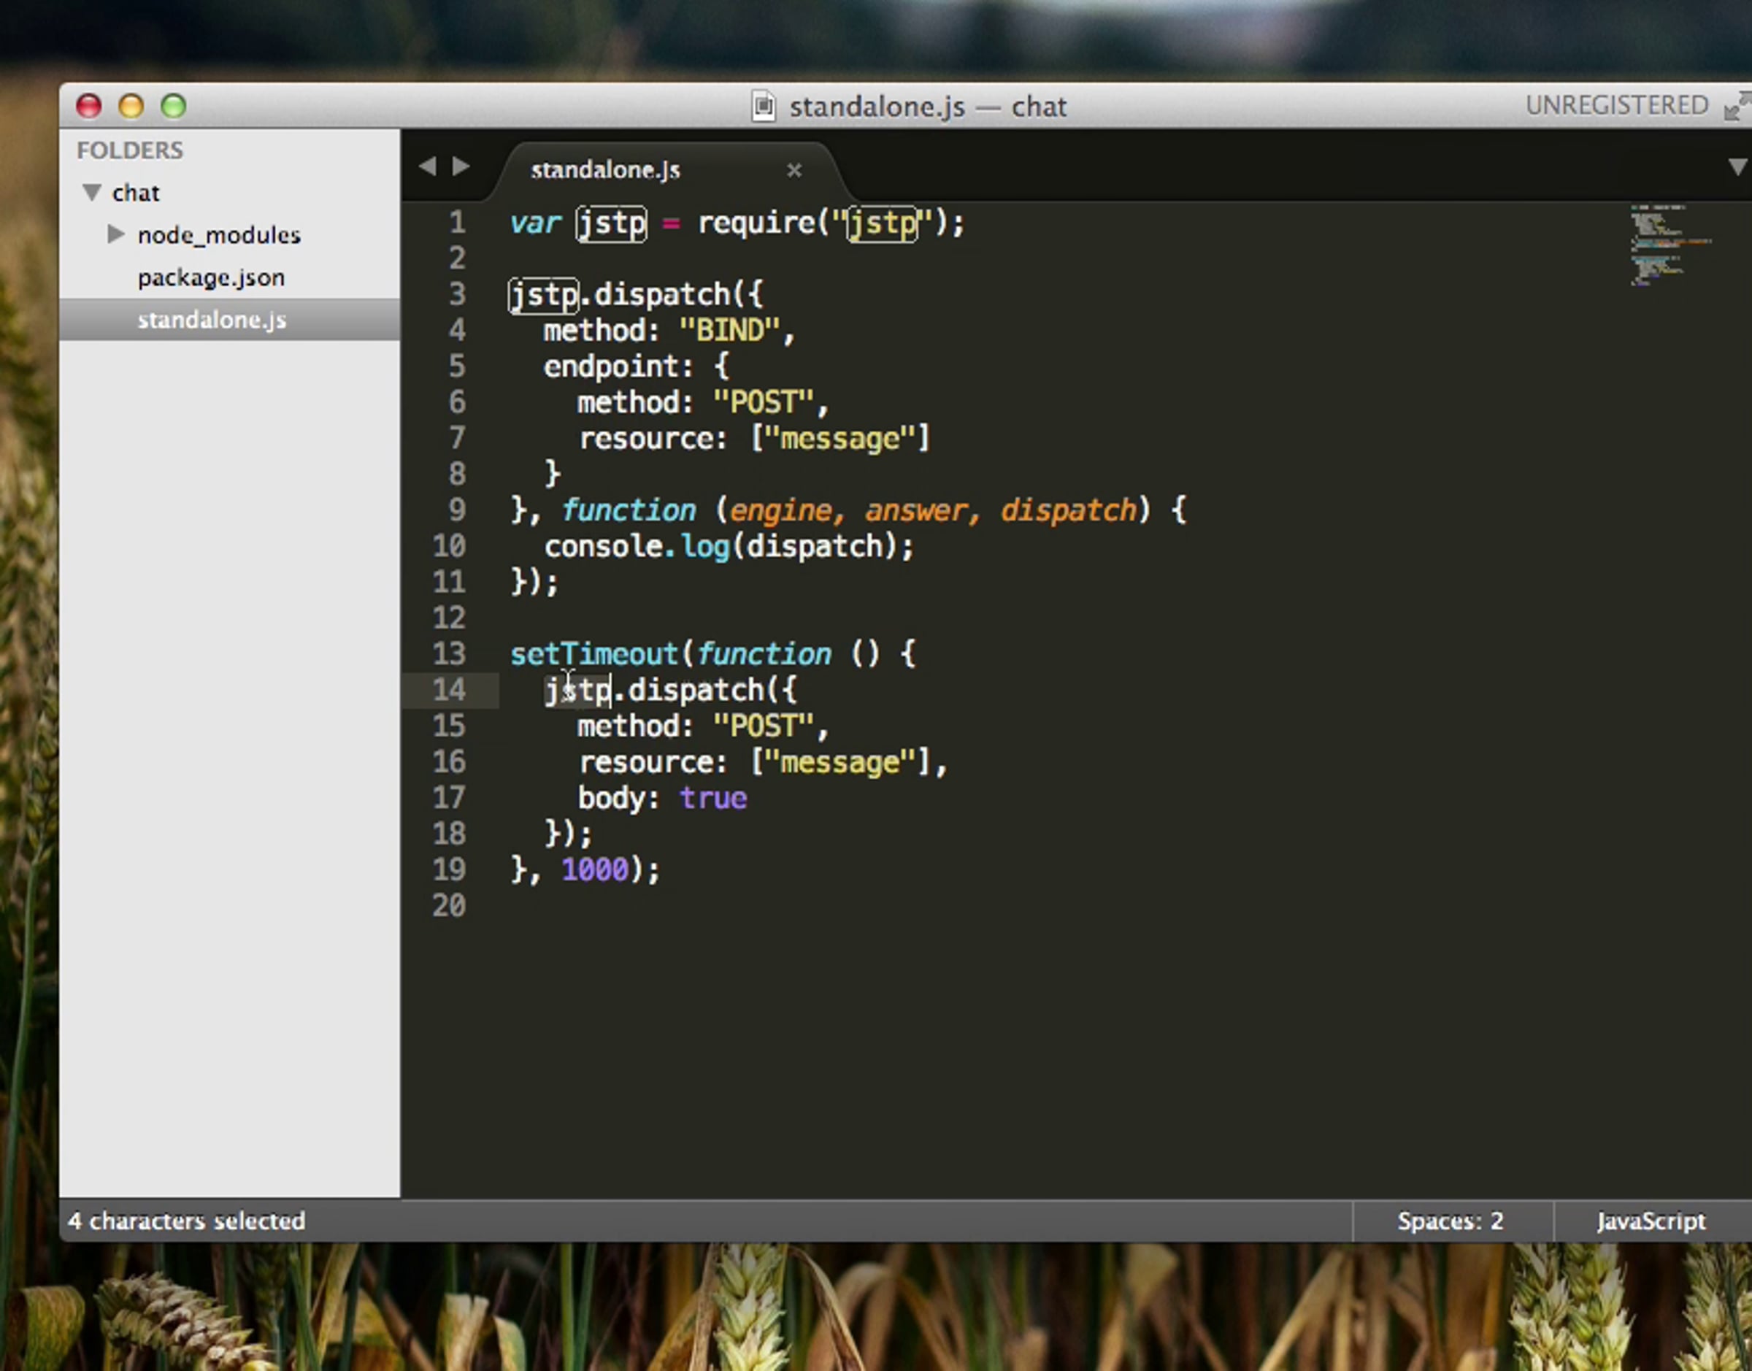Open the tab list dropdown arrow

(x=1737, y=167)
